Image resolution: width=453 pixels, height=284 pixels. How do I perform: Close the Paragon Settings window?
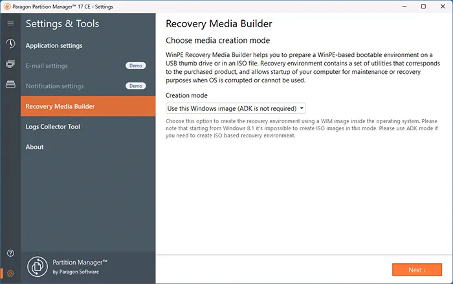443,6
